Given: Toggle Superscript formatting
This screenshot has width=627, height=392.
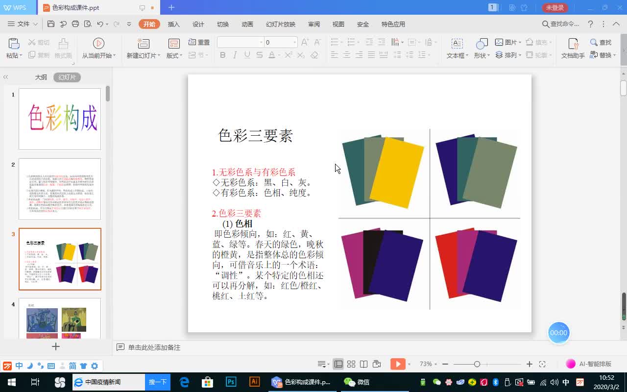Looking at the screenshot, I should [x=289, y=55].
